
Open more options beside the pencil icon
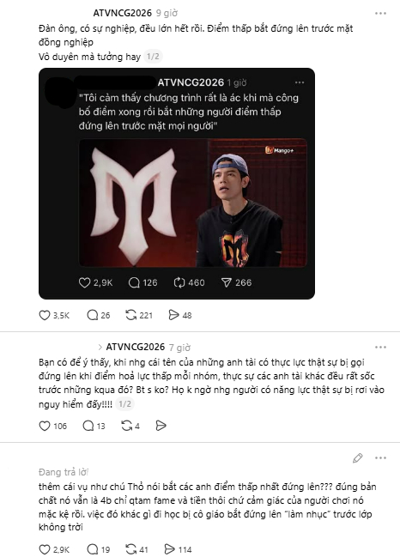point(380,458)
